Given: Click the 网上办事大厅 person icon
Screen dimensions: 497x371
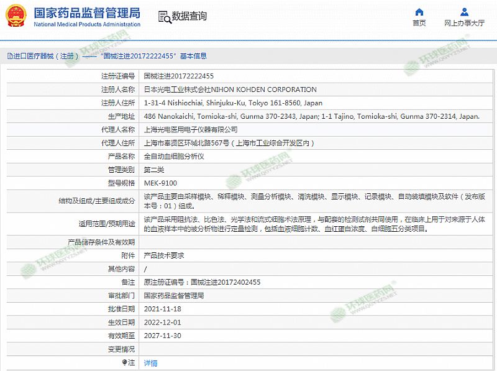Looking at the screenshot, I should [x=464, y=12].
